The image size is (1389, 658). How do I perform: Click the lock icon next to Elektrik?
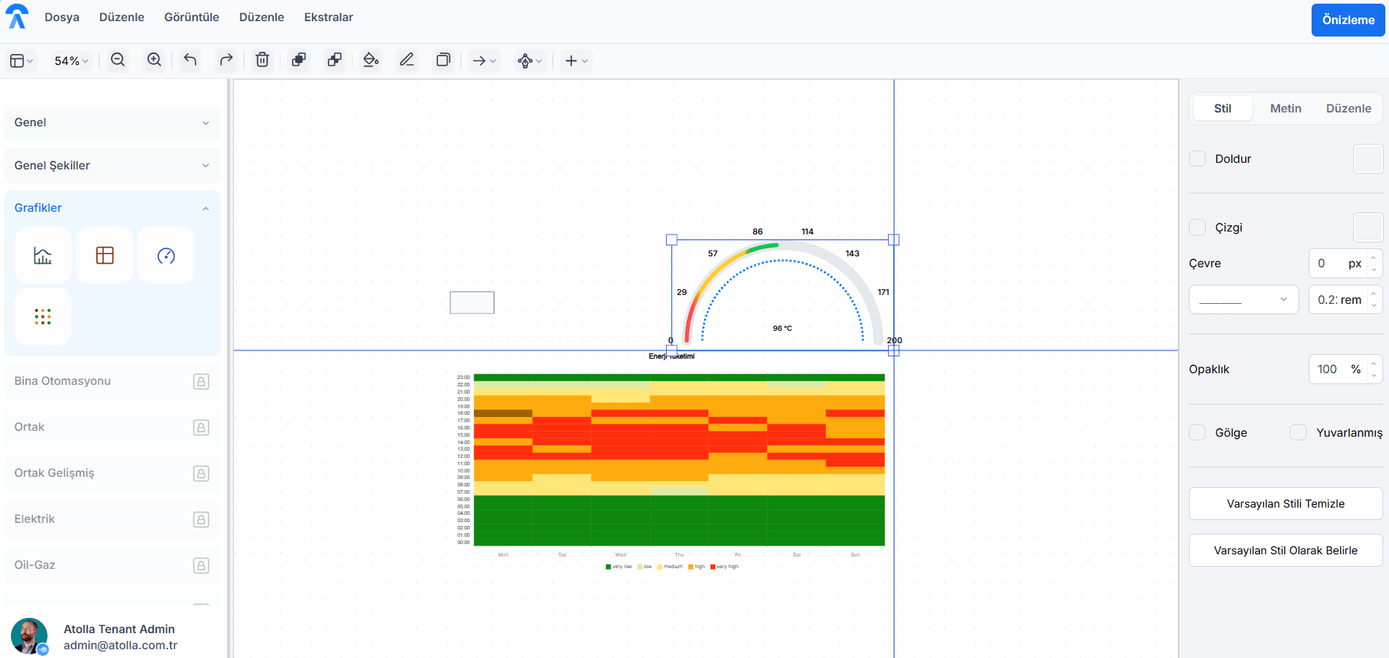click(202, 519)
